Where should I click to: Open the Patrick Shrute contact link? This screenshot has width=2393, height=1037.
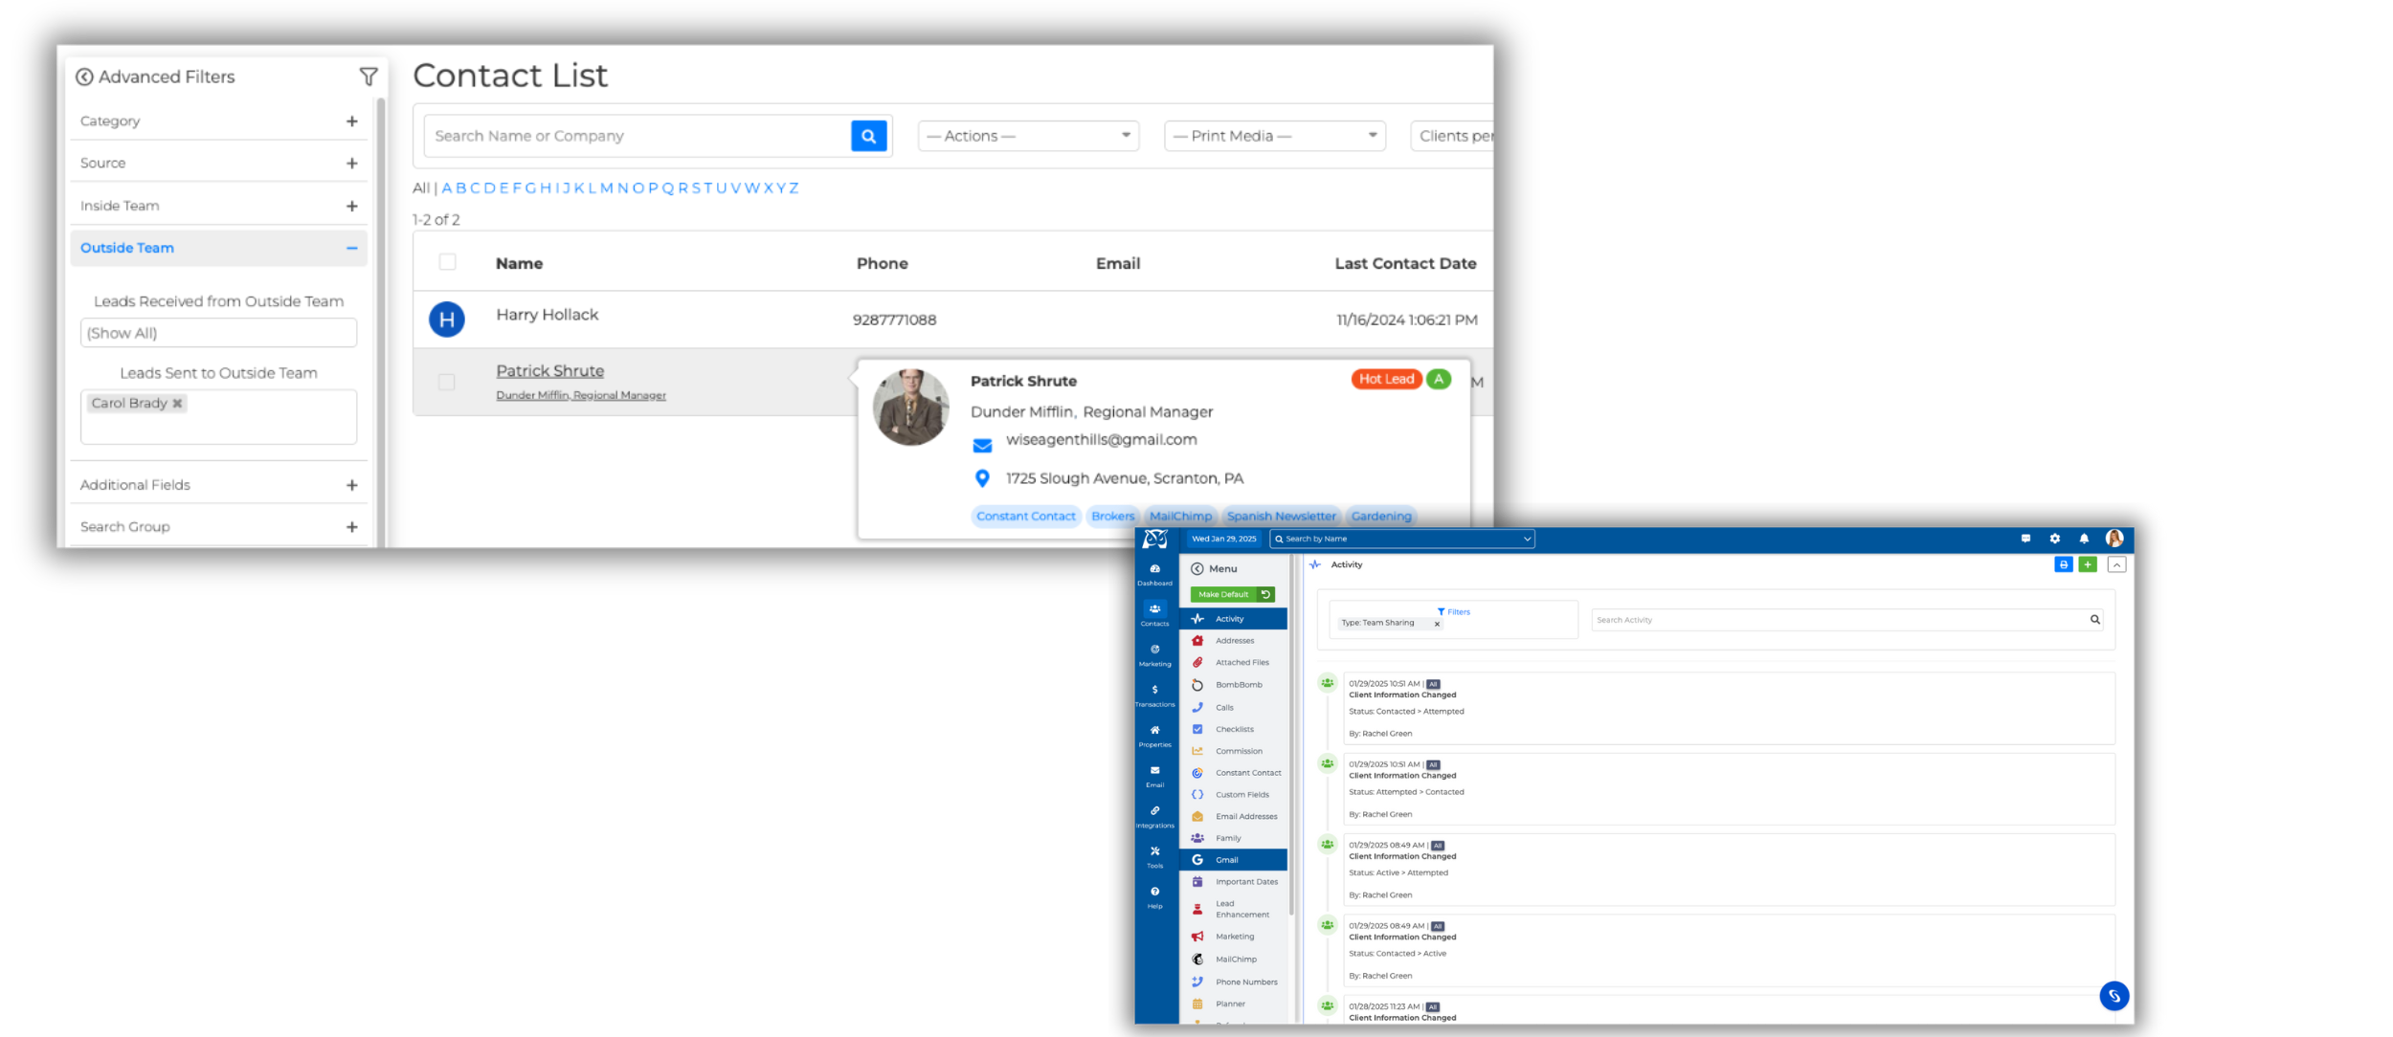tap(549, 371)
